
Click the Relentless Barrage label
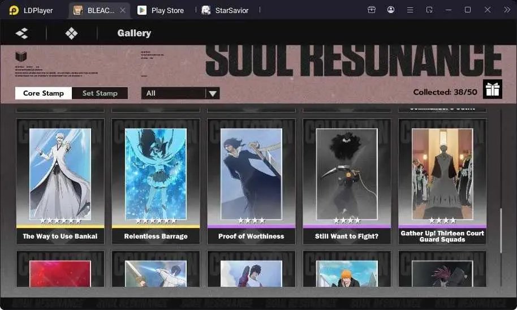[x=156, y=236]
